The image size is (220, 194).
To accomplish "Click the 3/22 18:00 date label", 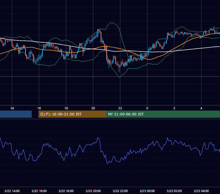I will coord(66,191).
